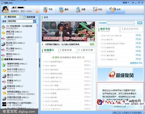Screen dimensions: 145x114
Task: Select the 全部 category filter
Action: tap(55, 58)
